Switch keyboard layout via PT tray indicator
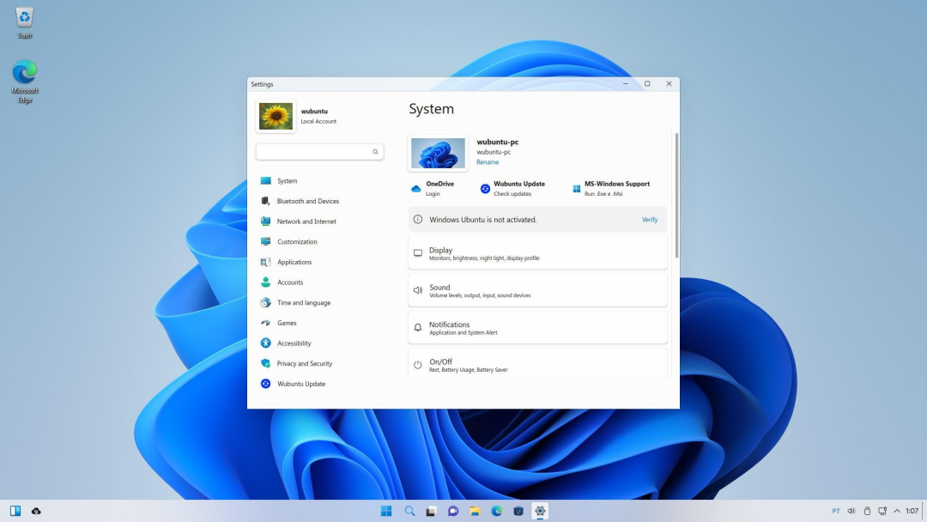 834,510
